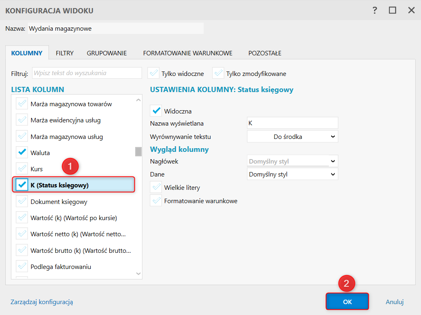Enable the Wielkie litery option

point(156,187)
